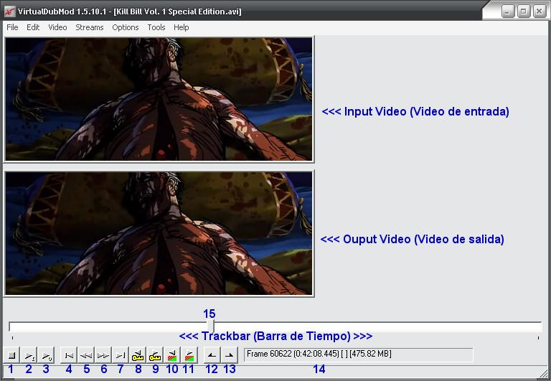Step forward with the fast-forward button
Screen dimensions: 551x381
[x=103, y=355]
